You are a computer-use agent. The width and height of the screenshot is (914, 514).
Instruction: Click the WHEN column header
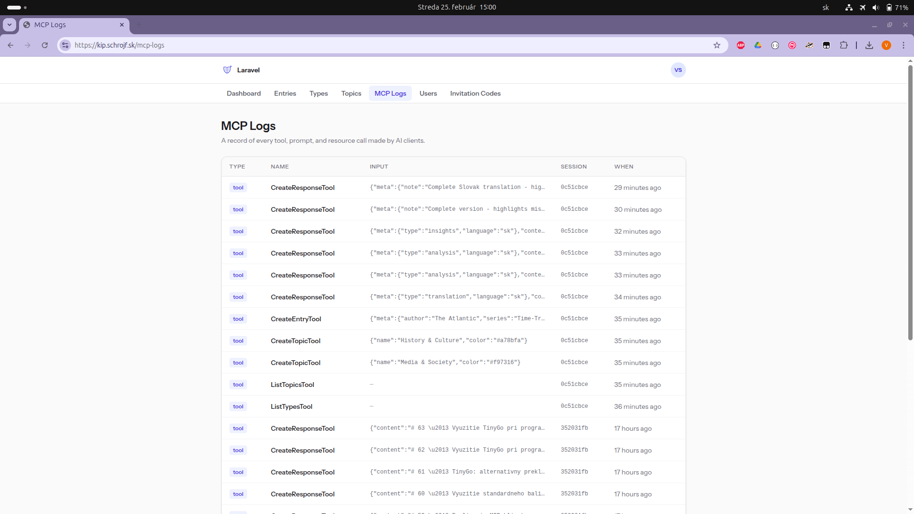[624, 167]
